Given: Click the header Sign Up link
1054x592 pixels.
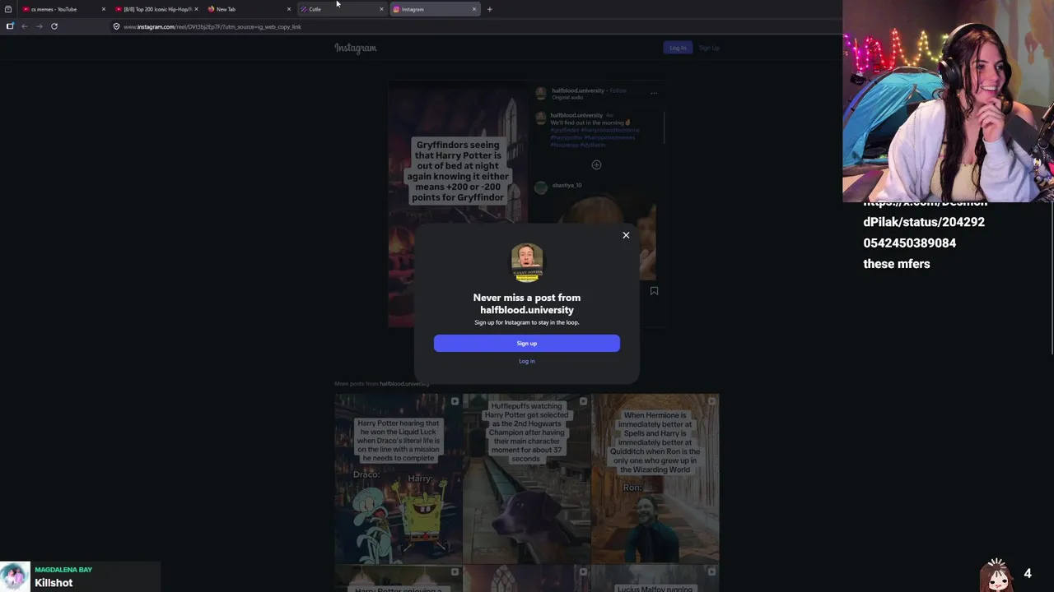Looking at the screenshot, I should tap(709, 48).
